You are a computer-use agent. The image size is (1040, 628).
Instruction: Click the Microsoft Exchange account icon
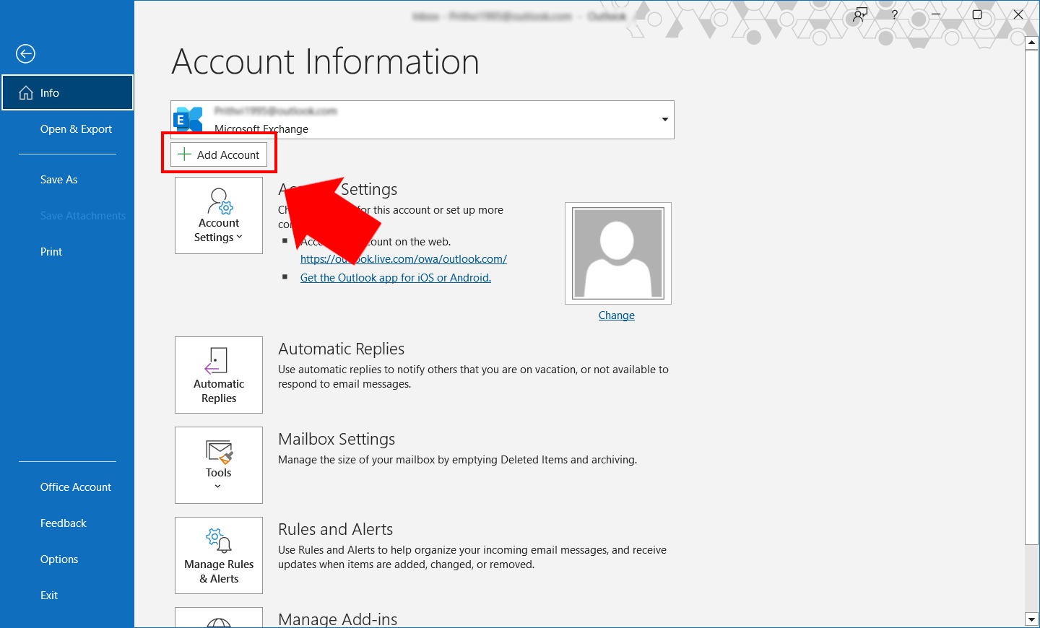point(189,119)
